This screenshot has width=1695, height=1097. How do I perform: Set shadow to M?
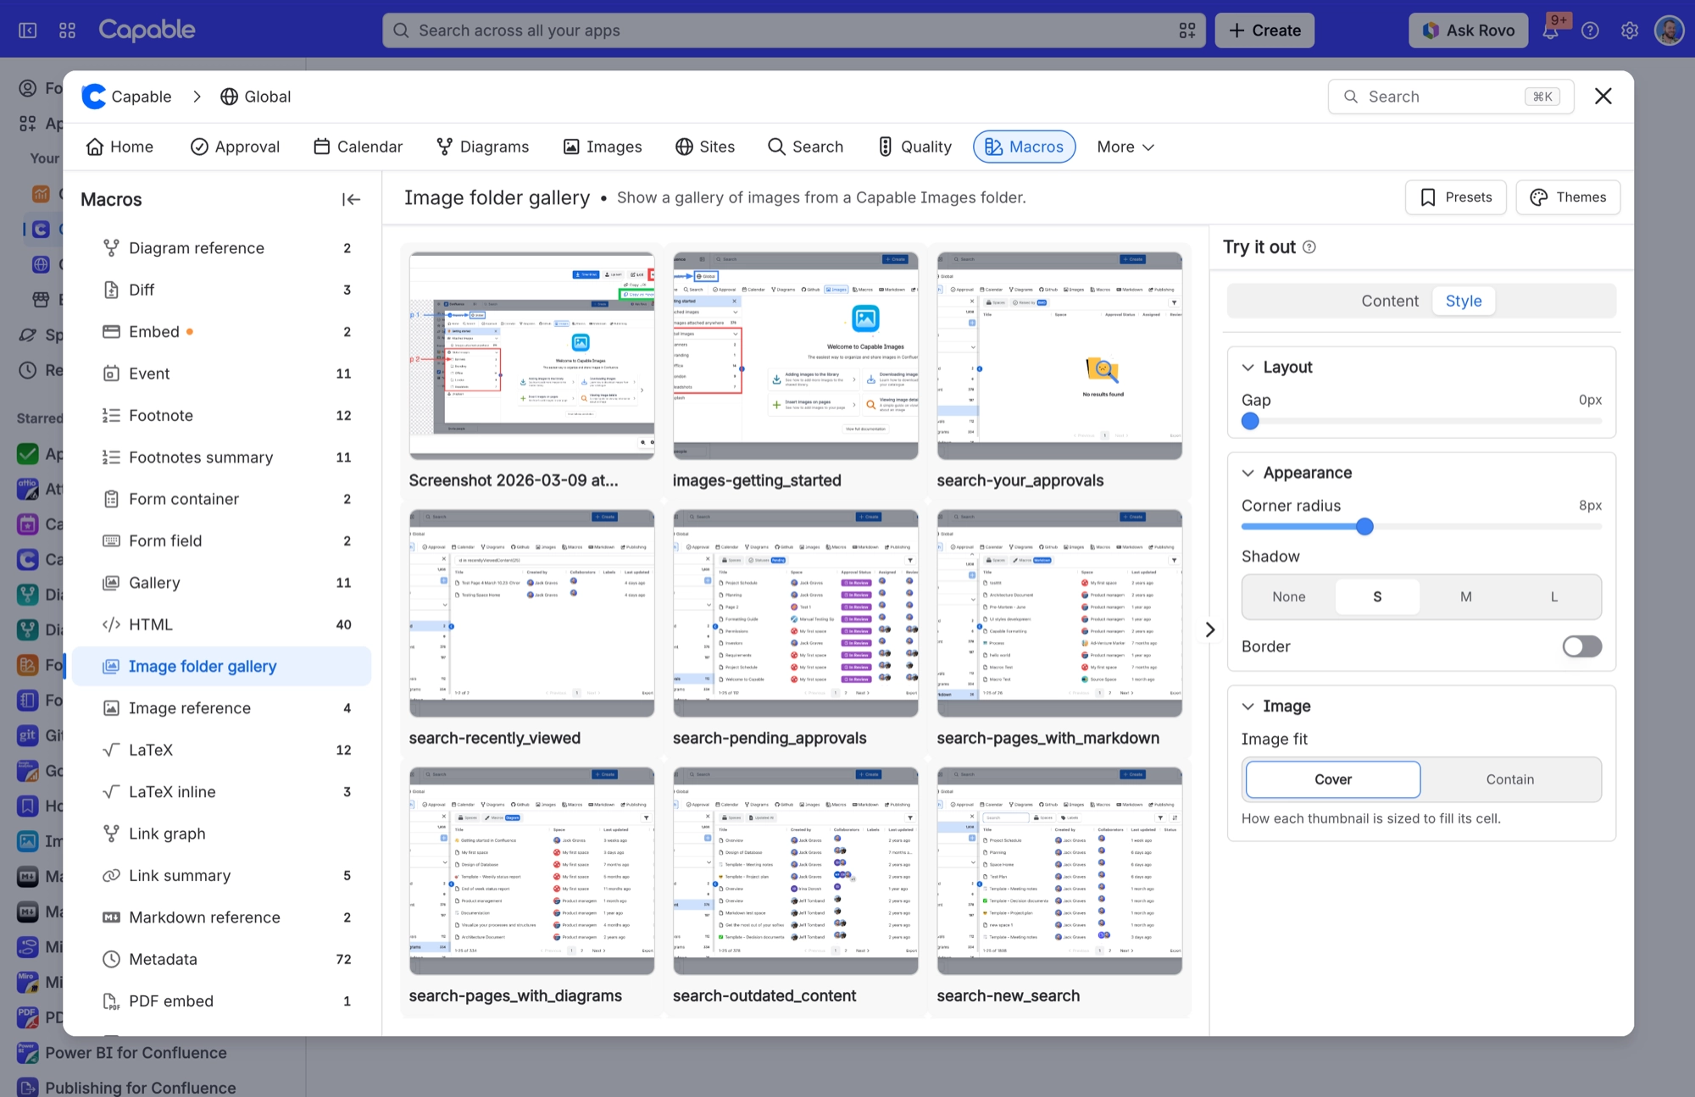pos(1466,597)
